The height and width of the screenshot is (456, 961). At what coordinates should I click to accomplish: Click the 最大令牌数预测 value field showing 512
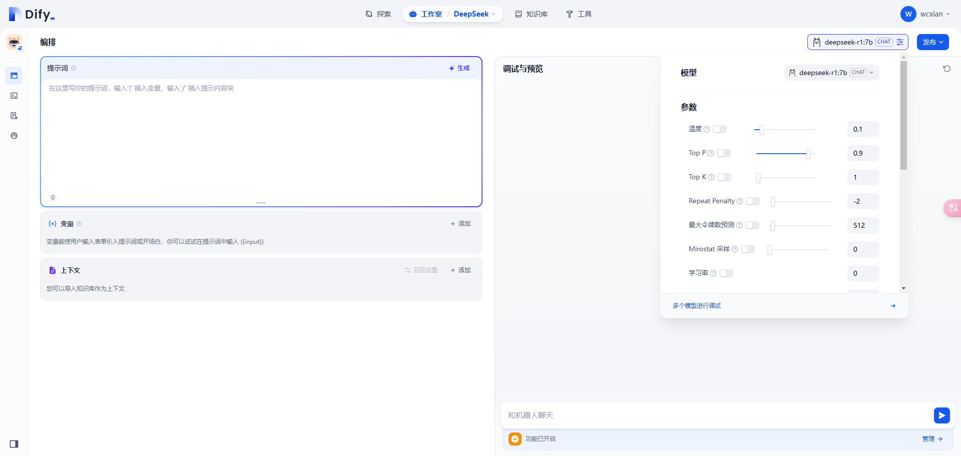863,225
